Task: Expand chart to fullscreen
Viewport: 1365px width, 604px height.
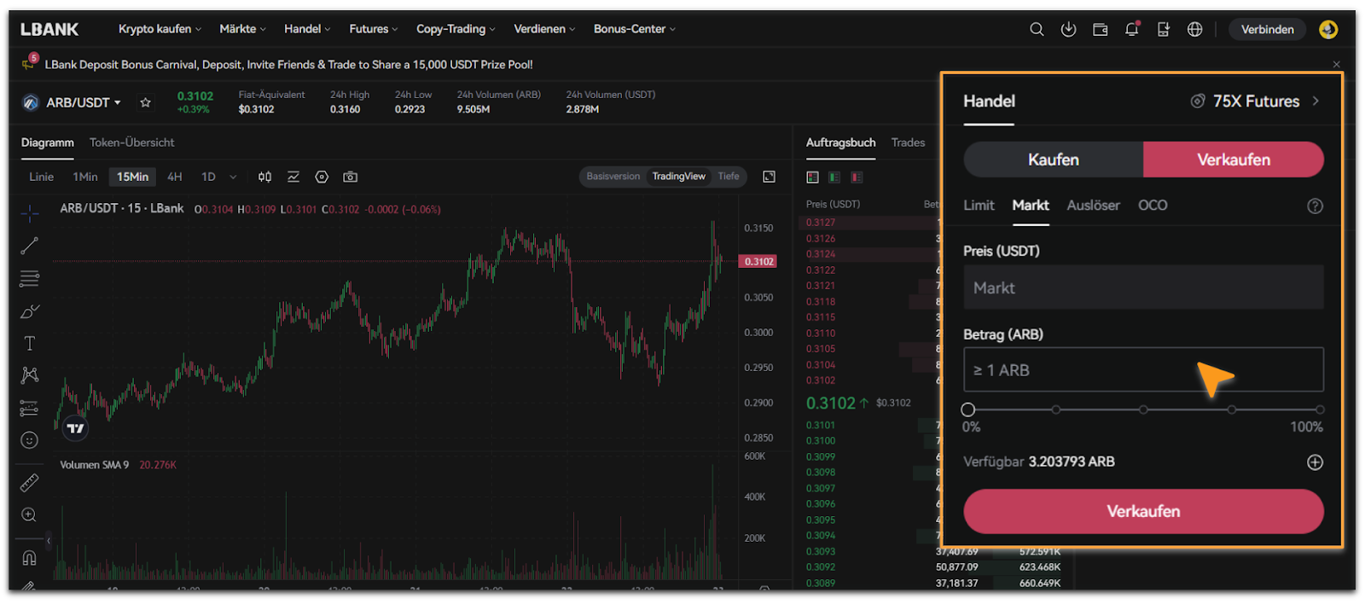Action: [769, 177]
